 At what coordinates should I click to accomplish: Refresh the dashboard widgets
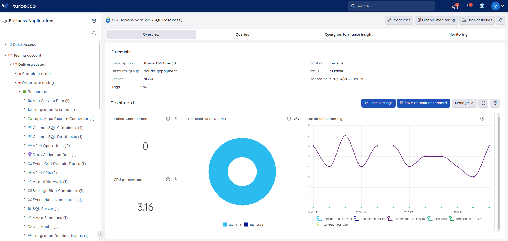495,103
